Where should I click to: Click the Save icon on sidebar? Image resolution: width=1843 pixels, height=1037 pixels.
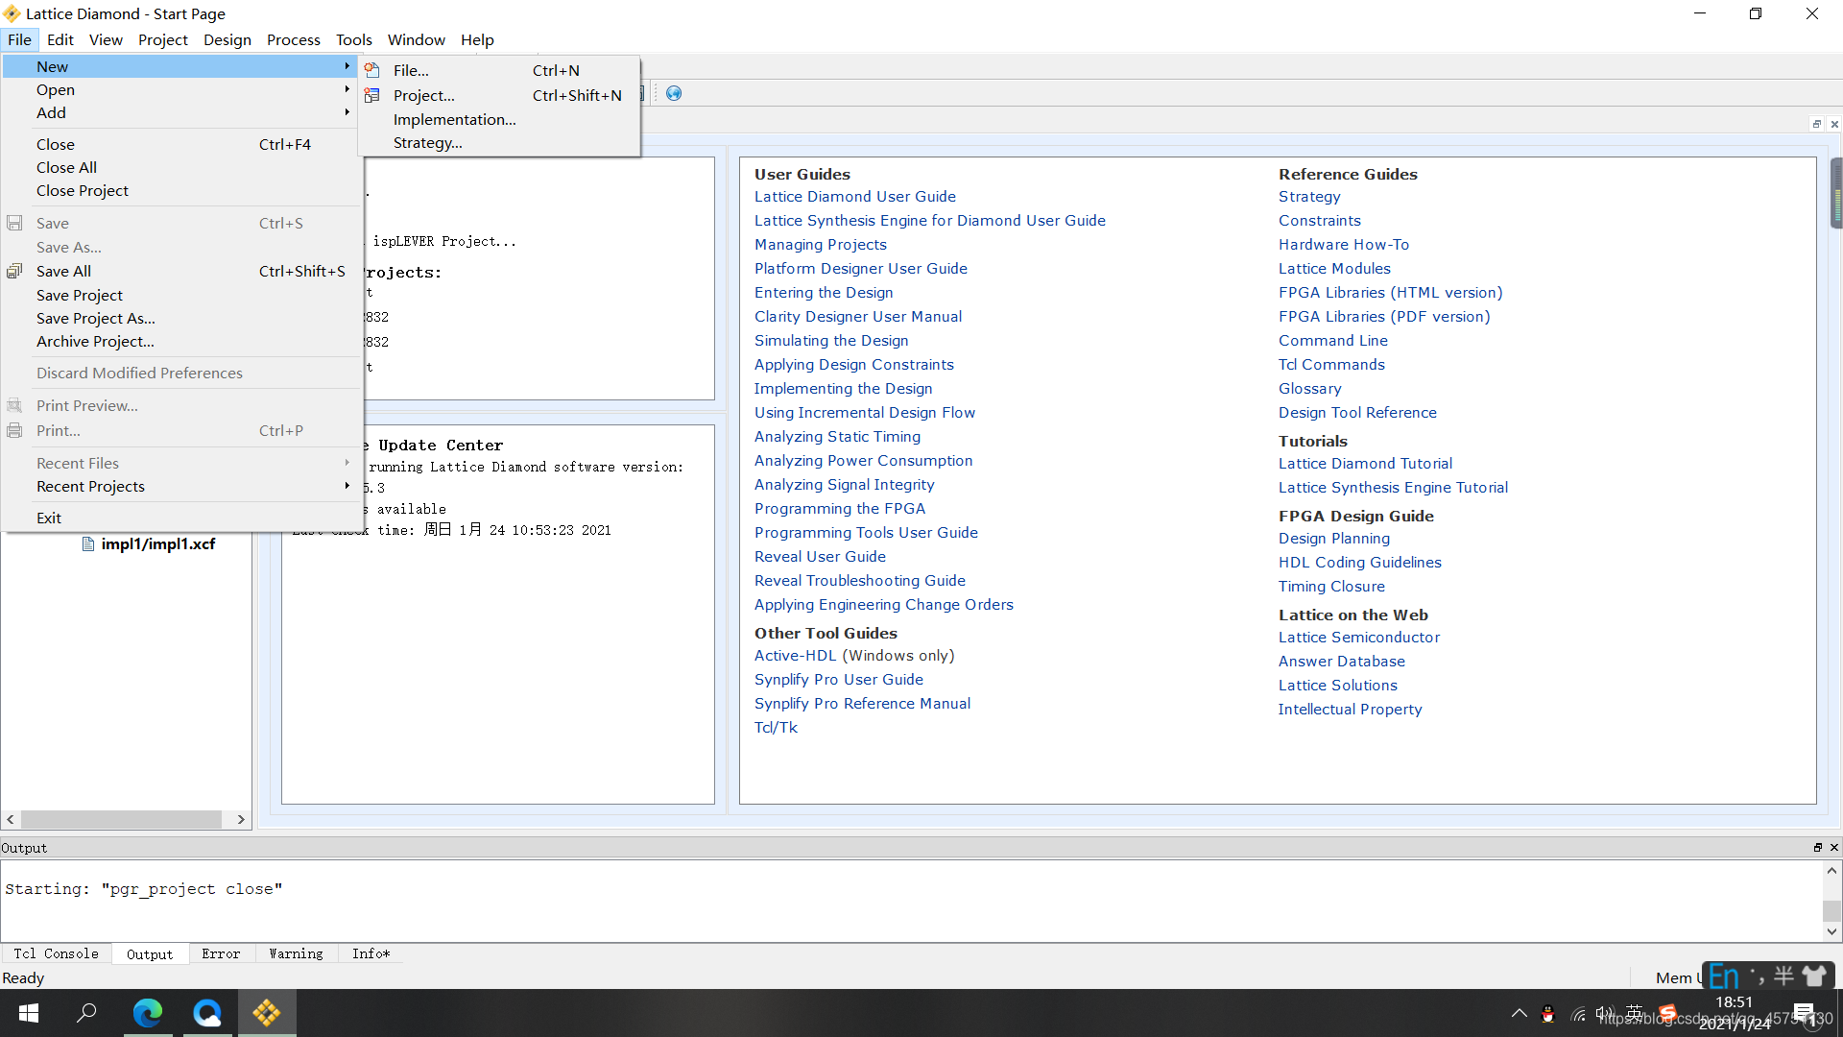tap(16, 224)
